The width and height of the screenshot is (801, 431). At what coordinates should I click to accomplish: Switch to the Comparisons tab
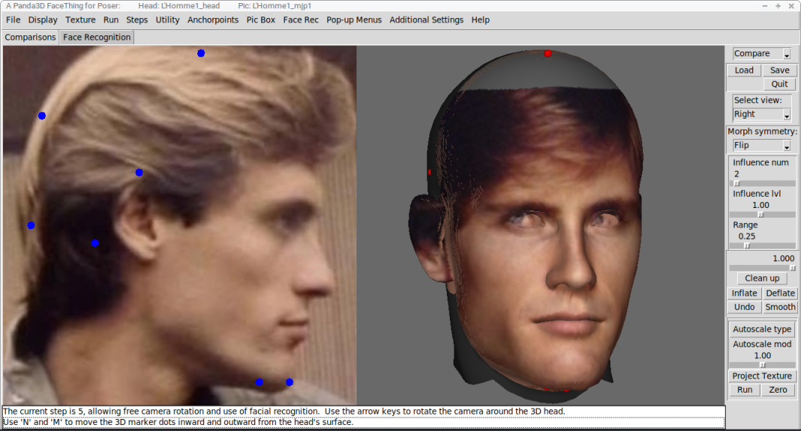pos(30,38)
